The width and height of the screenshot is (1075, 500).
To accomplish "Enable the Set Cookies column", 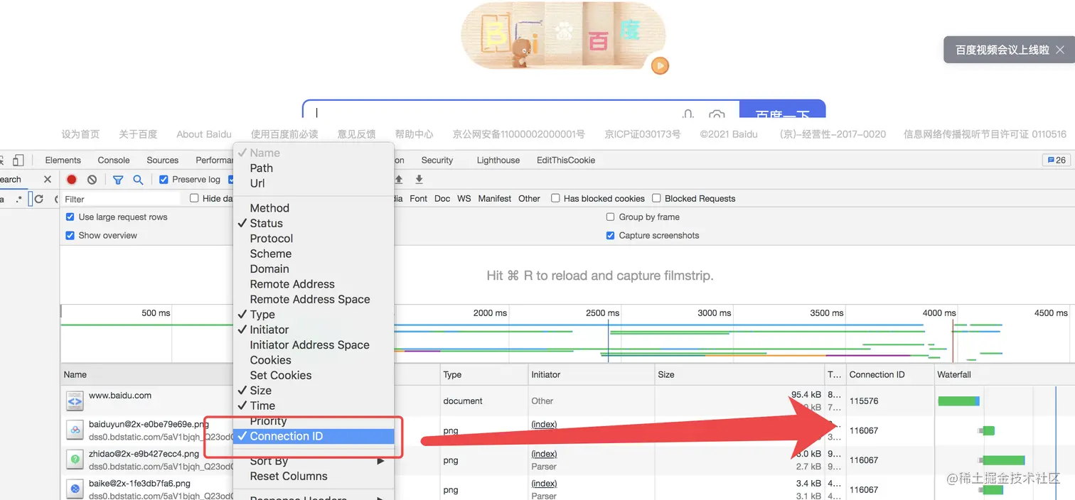I will [x=314, y=375].
